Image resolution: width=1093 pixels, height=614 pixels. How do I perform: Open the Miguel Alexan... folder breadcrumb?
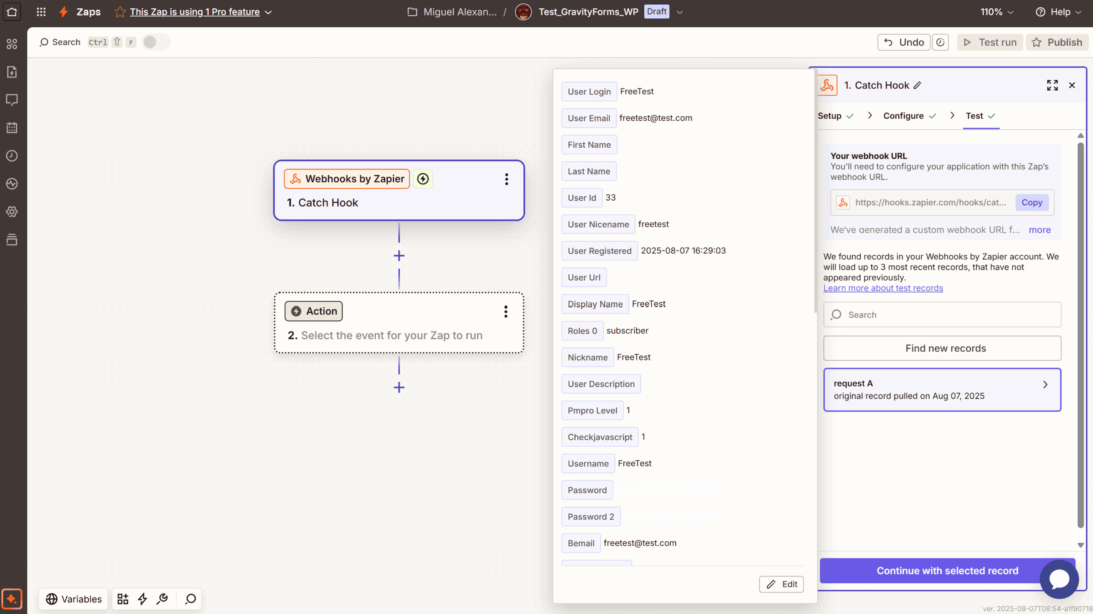pos(452,12)
